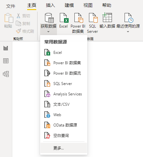The image size is (143, 157).
Task: Choose SQL Server menu entry text
Action: pyautogui.click(x=63, y=84)
